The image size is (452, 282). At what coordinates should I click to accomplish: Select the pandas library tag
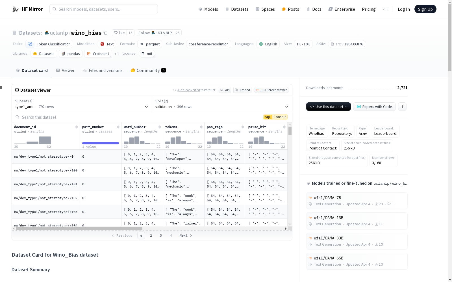[71, 54]
